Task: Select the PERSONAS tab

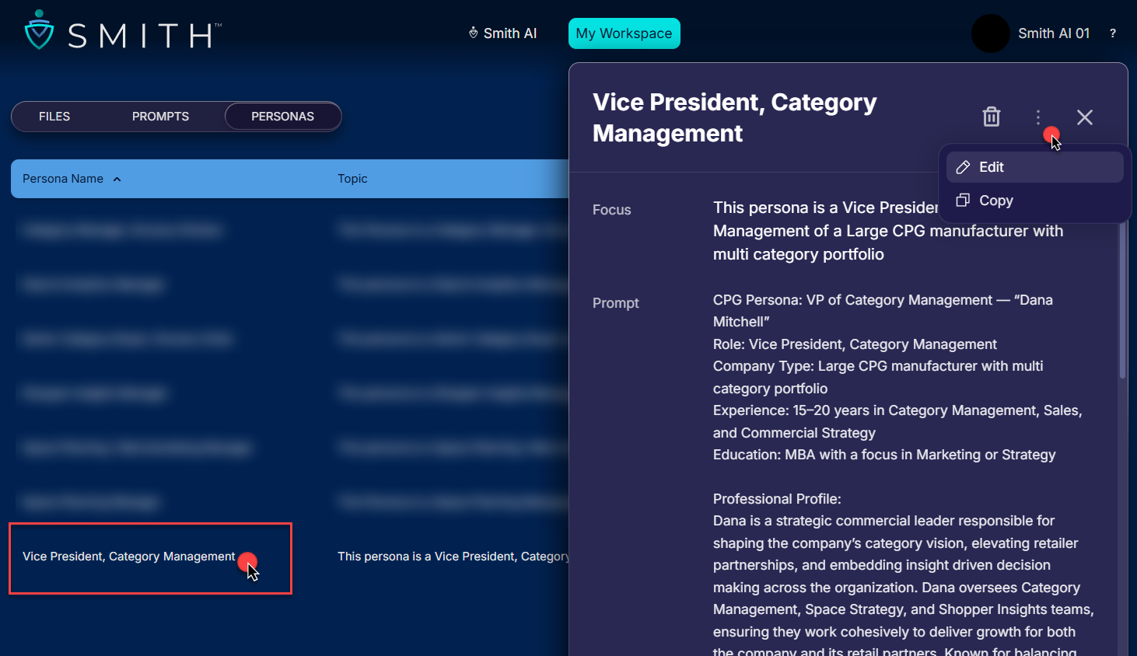Action: 282,117
